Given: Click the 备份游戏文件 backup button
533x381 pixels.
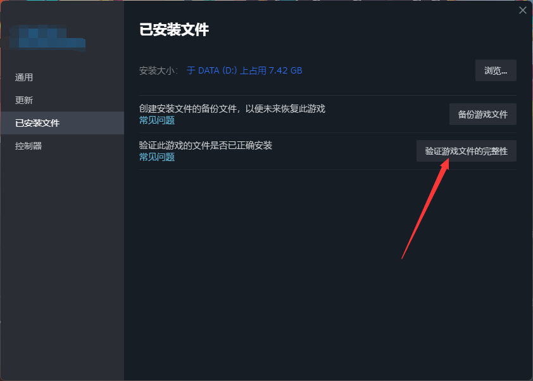Looking at the screenshot, I should [x=482, y=114].
